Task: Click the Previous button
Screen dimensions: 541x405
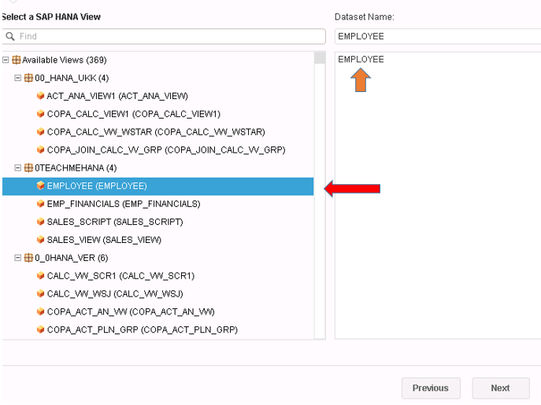Action: (431, 388)
